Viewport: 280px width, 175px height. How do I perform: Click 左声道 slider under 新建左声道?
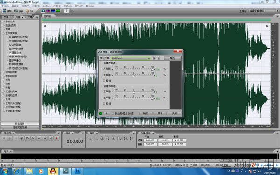click(134, 69)
